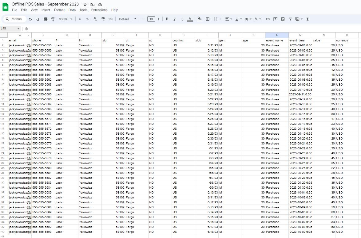
Task: Click the Redo arrow icon
Action: point(38,19)
